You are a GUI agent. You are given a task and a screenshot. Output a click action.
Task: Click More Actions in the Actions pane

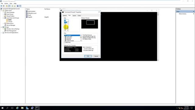183,14
